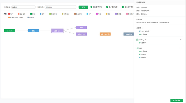Click the red 门户 legend color swatch
186x103 pixels.
pyautogui.click(x=9, y=14)
